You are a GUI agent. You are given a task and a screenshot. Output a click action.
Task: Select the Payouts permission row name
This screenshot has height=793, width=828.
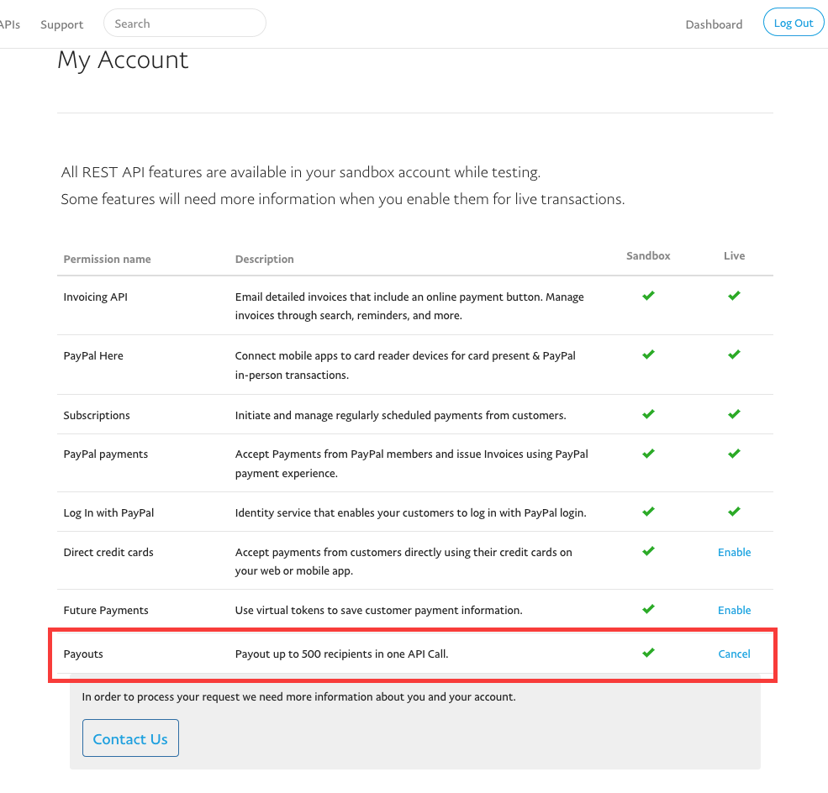point(83,654)
